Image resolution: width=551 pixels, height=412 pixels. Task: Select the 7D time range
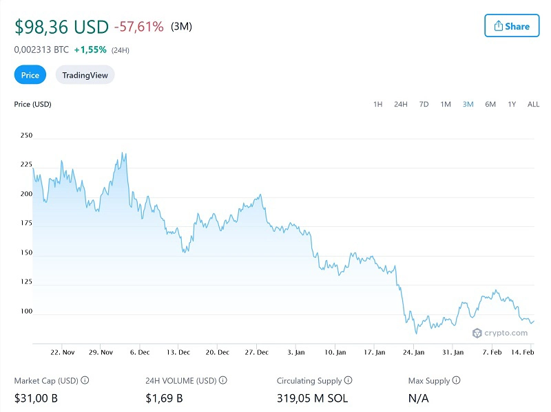click(424, 104)
